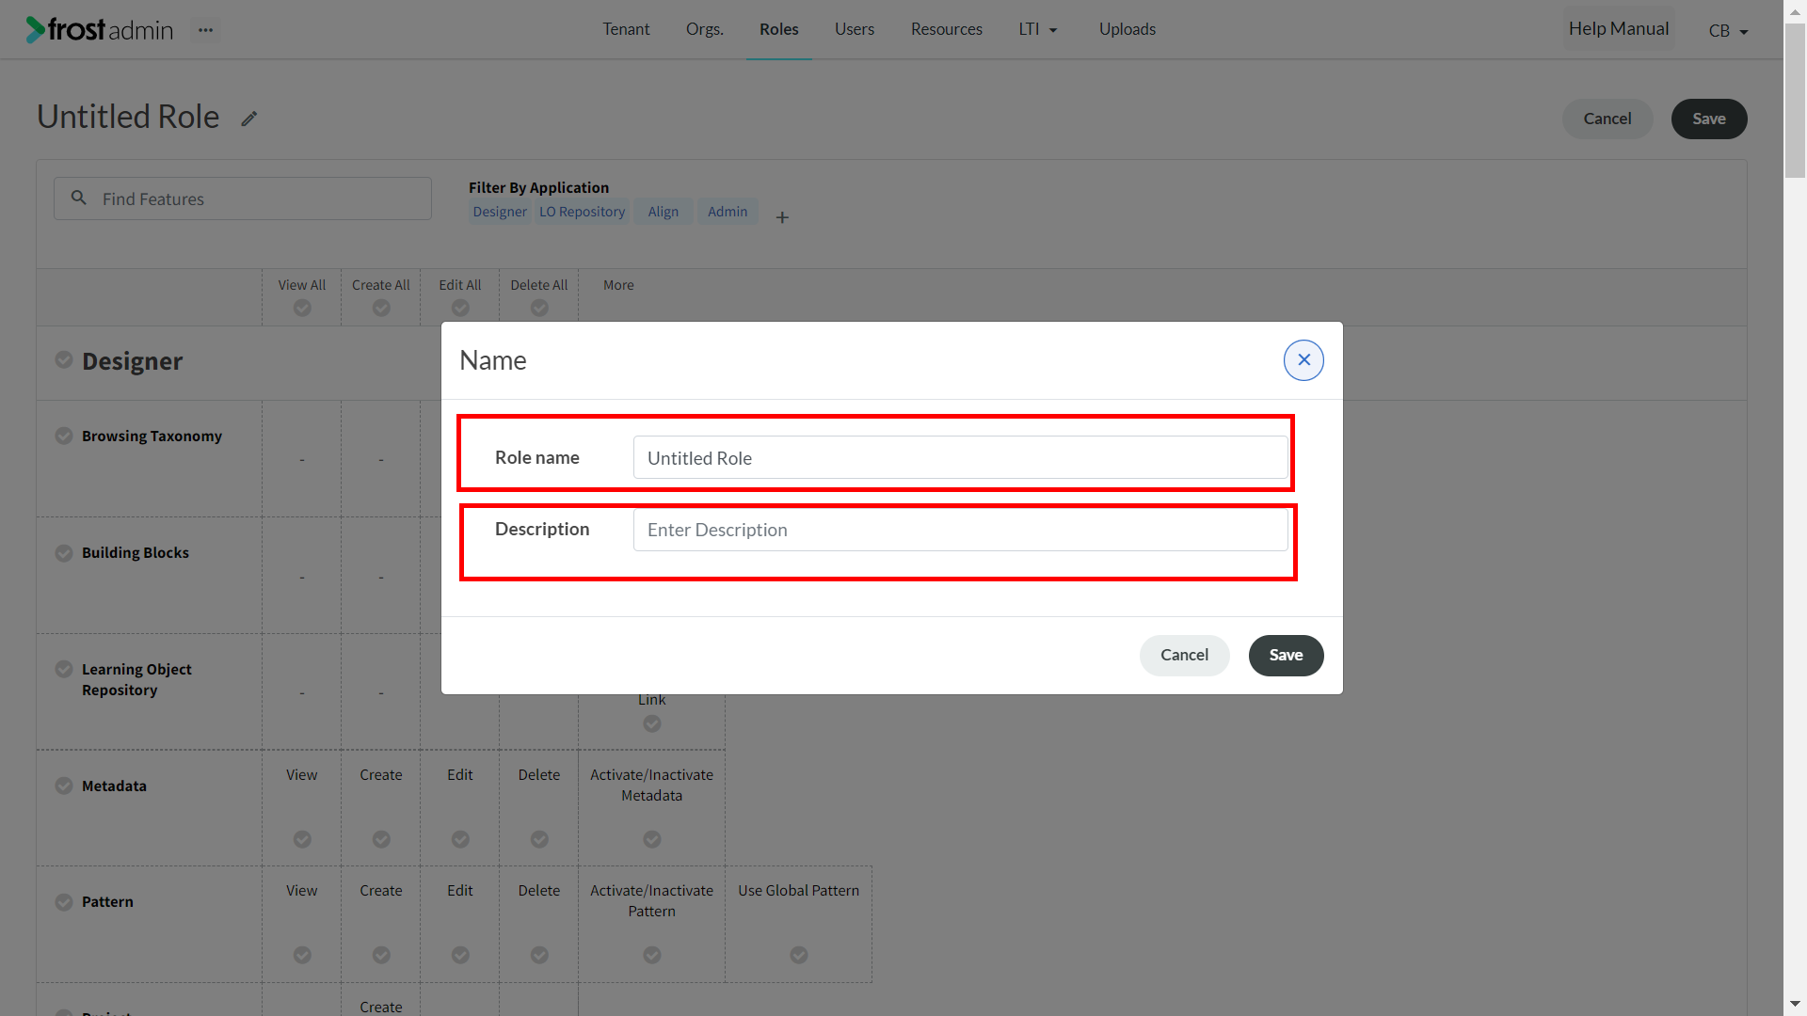
Task: Enable Metadata View permission
Action: (302, 839)
